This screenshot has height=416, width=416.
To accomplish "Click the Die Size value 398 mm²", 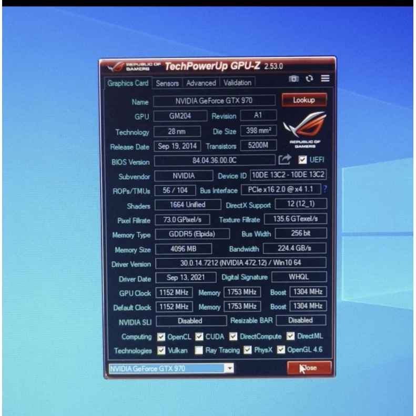I will 258,130.
